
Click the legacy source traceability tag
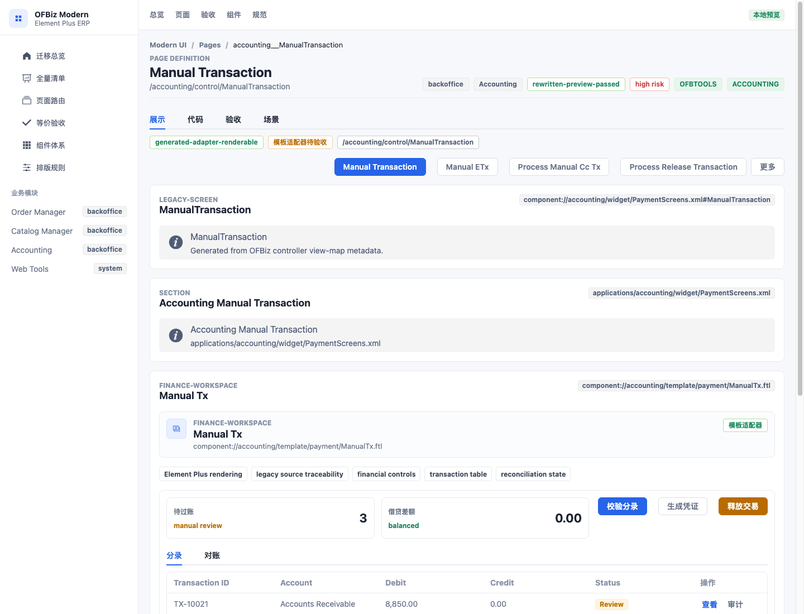pyautogui.click(x=300, y=474)
